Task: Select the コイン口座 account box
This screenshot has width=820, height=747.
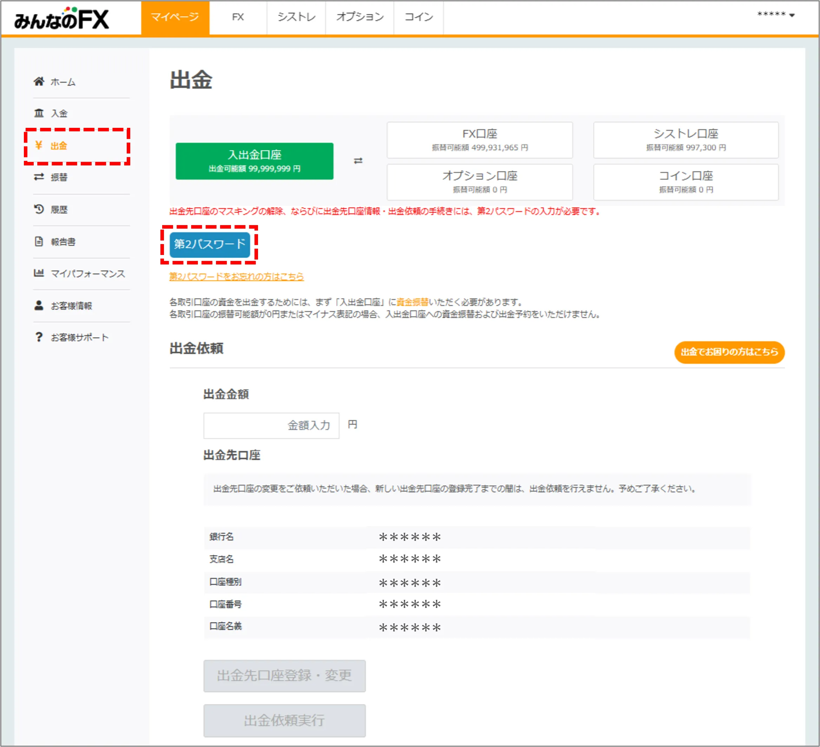Action: point(686,182)
